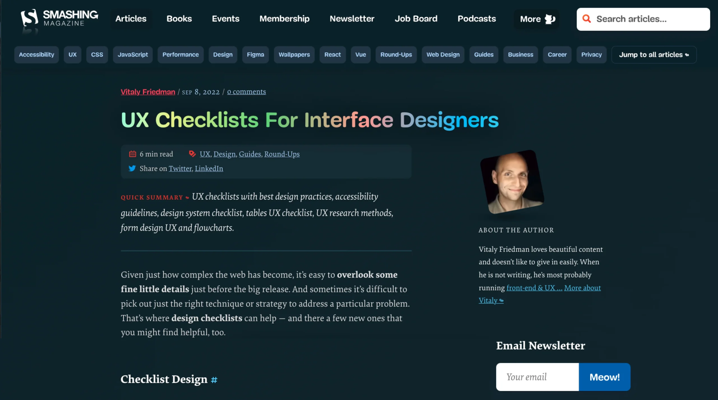This screenshot has width=718, height=400.
Task: Select the Wallpapers category tag
Action: [x=294, y=55]
